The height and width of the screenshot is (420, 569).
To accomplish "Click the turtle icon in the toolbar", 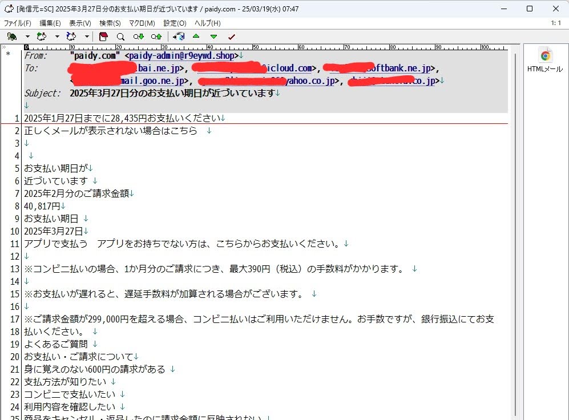I will [11, 37].
